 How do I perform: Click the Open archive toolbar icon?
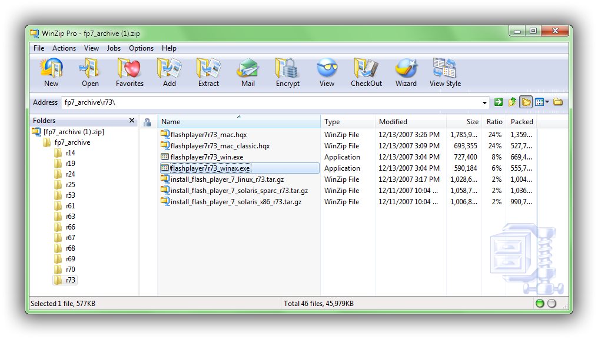90,72
